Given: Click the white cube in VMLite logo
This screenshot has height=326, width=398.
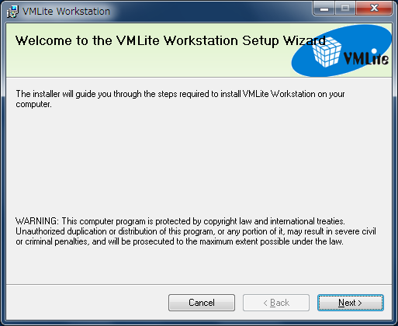Looking at the screenshot, I should [327, 52].
